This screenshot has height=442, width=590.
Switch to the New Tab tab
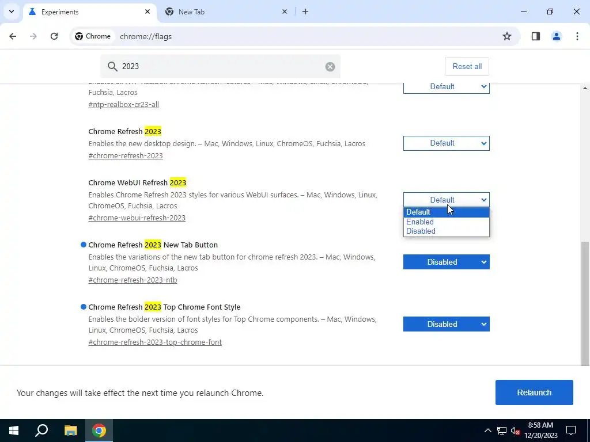tap(227, 12)
